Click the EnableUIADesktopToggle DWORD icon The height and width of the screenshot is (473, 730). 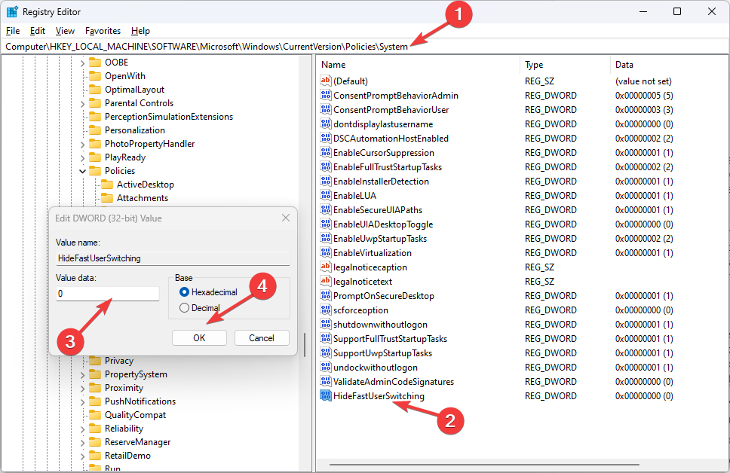pos(326,224)
